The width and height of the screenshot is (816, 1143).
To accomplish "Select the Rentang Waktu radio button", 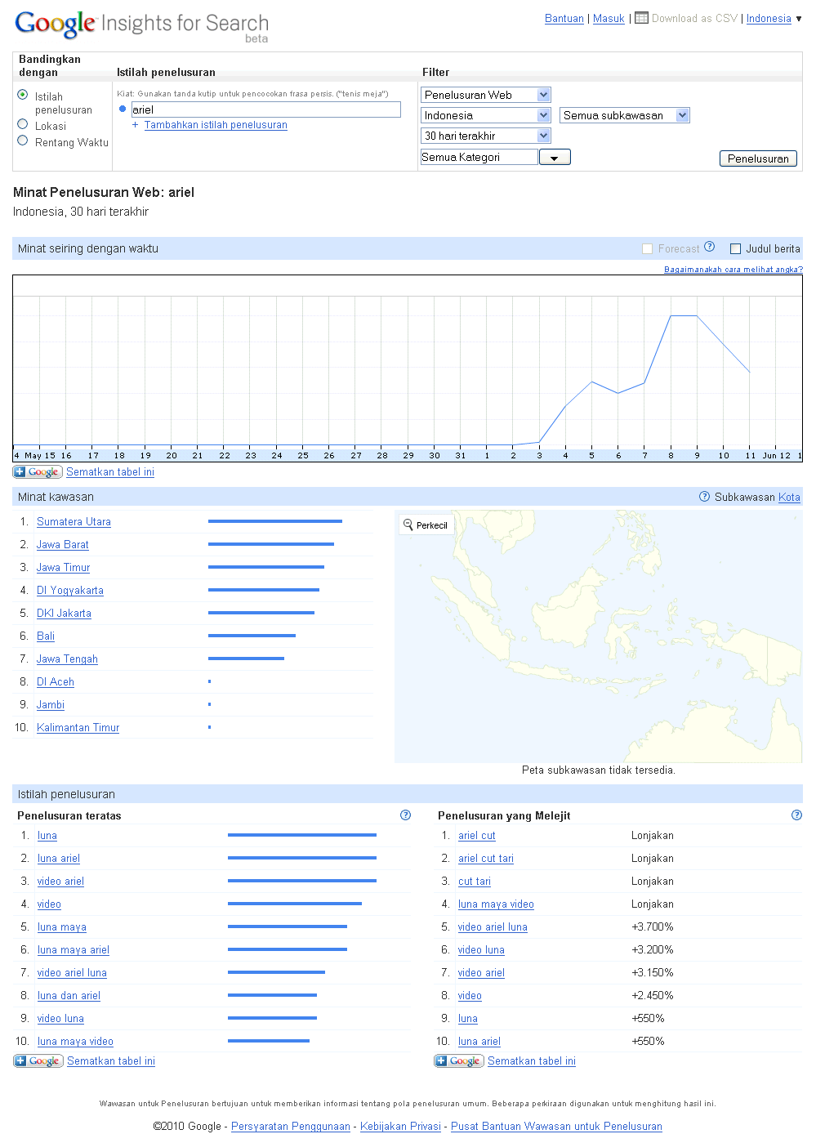I will click(23, 141).
